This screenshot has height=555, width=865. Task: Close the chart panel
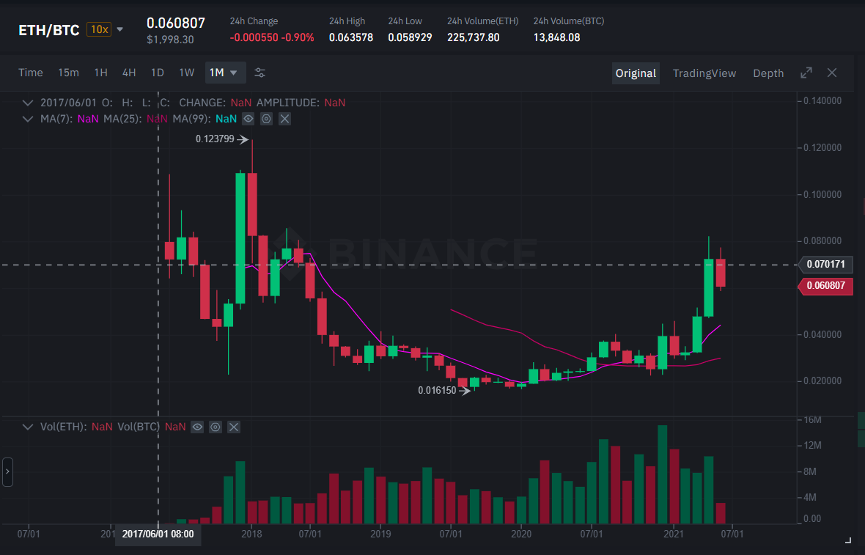(x=832, y=73)
